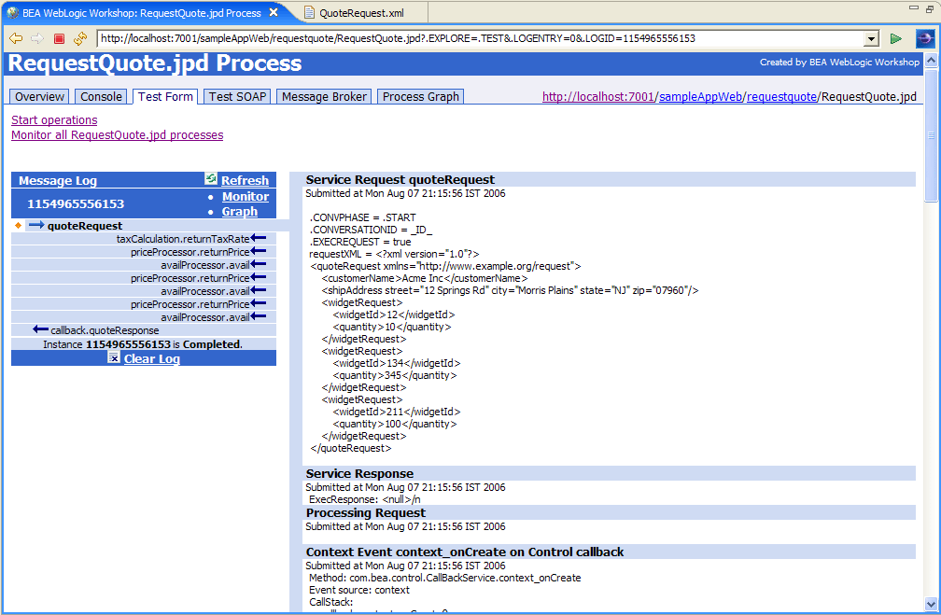Close the RequestQuote.jpd Process tab
The image size is (941, 615).
[x=274, y=12]
